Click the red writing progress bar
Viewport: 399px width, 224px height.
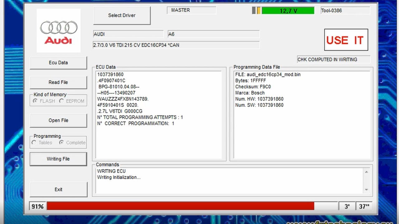click(180, 206)
